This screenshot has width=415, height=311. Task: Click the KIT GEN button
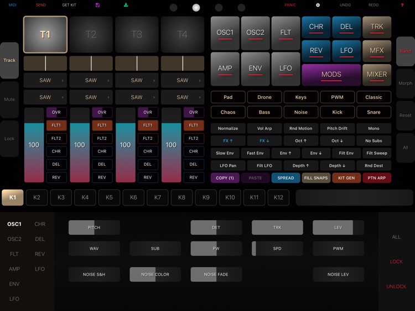pyautogui.click(x=346, y=178)
